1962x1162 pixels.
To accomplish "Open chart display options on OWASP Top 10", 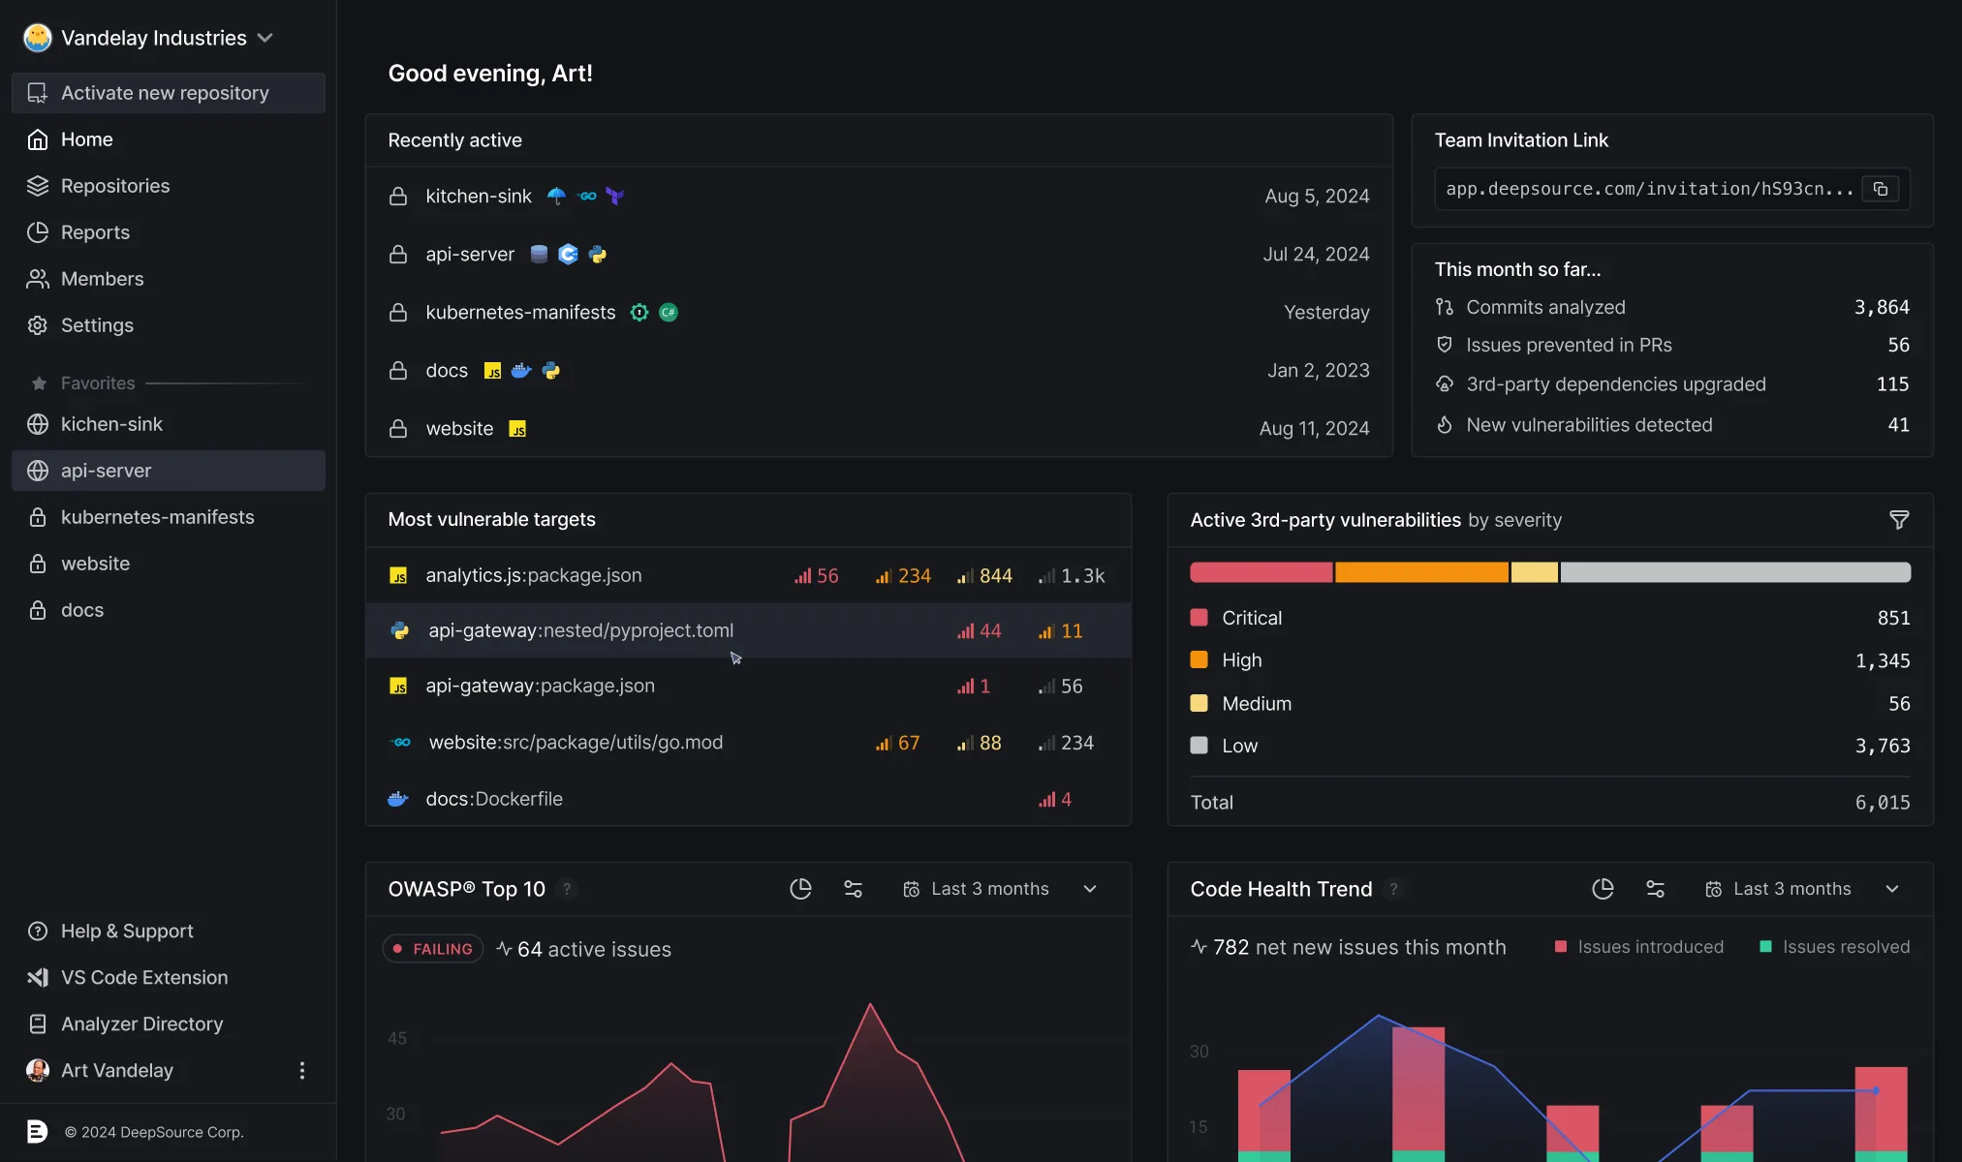I will (853, 888).
